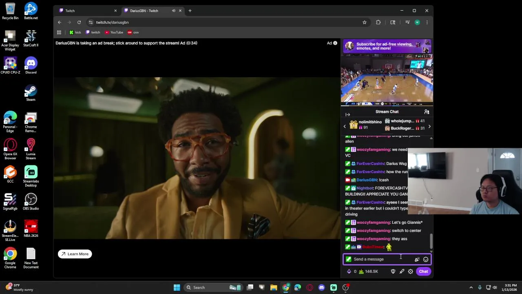Click the Ad info icon

click(335, 43)
